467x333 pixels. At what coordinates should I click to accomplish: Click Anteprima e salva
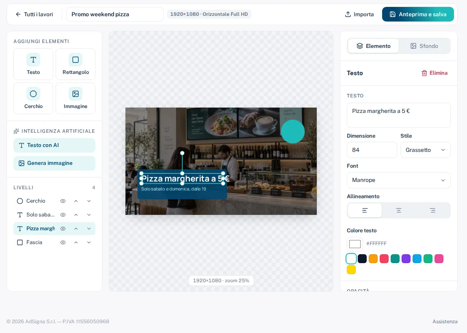[x=418, y=14]
